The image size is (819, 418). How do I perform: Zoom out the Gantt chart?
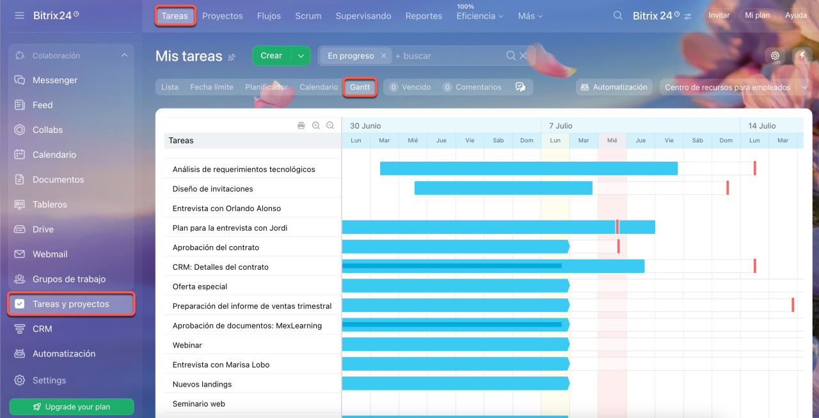click(330, 126)
